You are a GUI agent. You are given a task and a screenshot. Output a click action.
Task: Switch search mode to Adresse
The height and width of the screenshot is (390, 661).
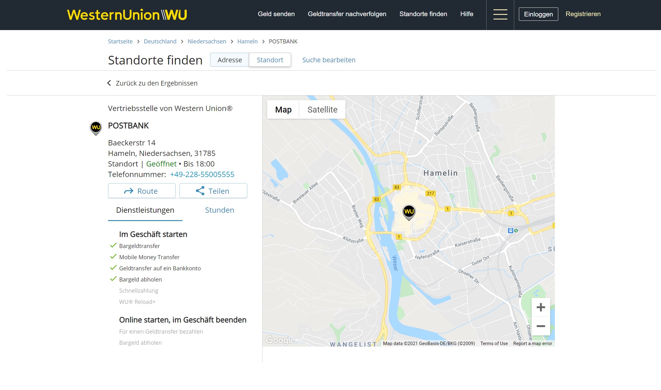pos(229,60)
